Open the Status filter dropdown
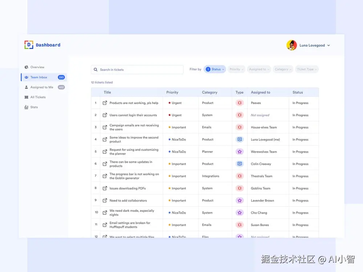 215,69
